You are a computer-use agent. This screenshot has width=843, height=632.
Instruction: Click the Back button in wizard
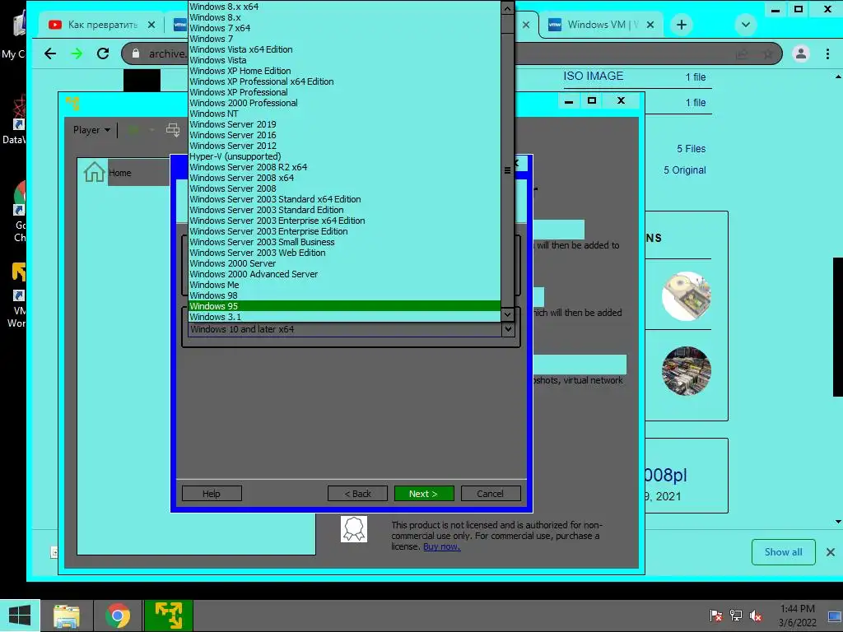[x=357, y=494]
